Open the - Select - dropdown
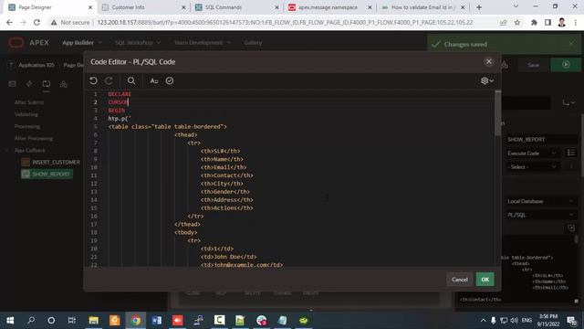This screenshot has height=329, width=584. tap(532, 166)
